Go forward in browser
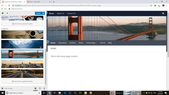This screenshot has height=95, width=169. point(6,6)
